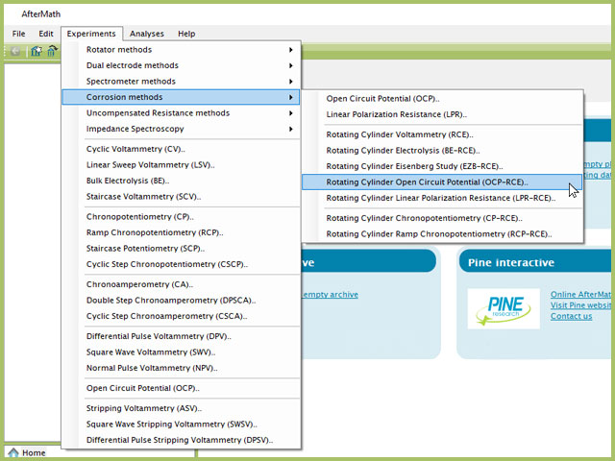This screenshot has height=461, width=615.
Task: Select Differential Pulse Voltammetry (DPV)
Action: pos(181,336)
